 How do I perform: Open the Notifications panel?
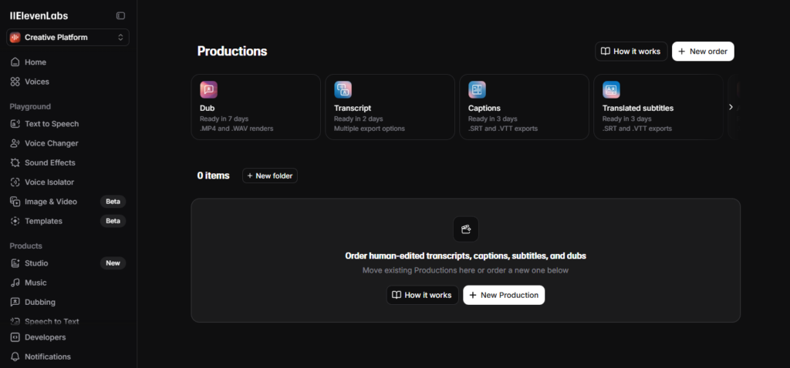coord(47,356)
